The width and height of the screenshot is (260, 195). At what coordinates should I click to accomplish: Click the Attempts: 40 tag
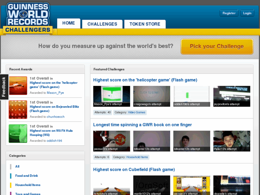pos(103,112)
